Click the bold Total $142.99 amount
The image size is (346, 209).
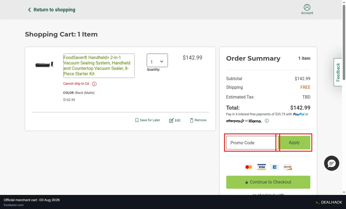pos(300,108)
